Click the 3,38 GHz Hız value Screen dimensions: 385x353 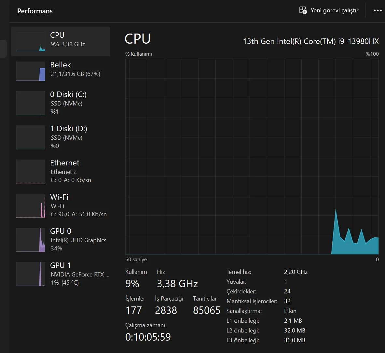pyautogui.click(x=177, y=284)
